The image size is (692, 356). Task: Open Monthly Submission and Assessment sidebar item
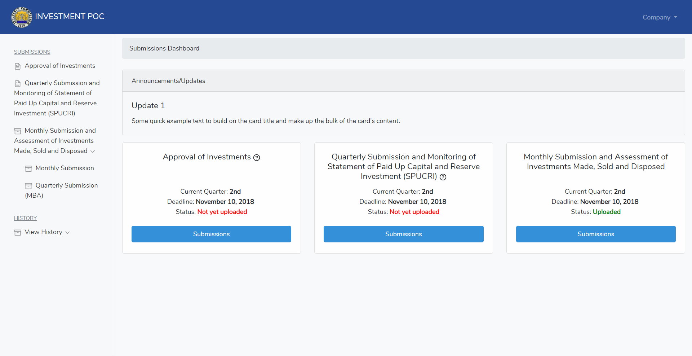(55, 141)
